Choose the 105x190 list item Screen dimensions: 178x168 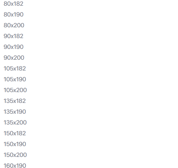15,79
